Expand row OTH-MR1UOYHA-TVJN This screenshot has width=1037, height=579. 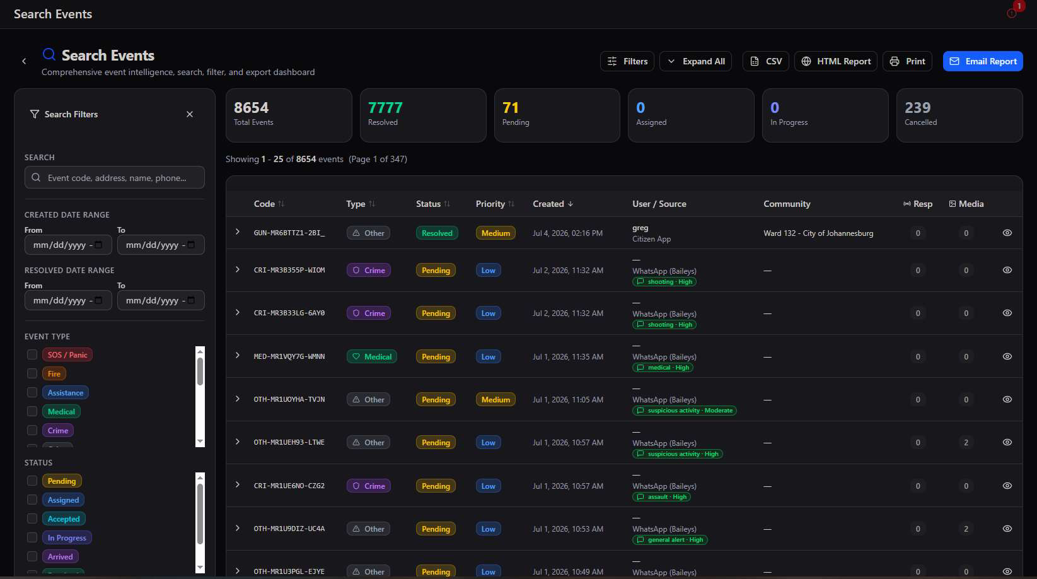[238, 399]
